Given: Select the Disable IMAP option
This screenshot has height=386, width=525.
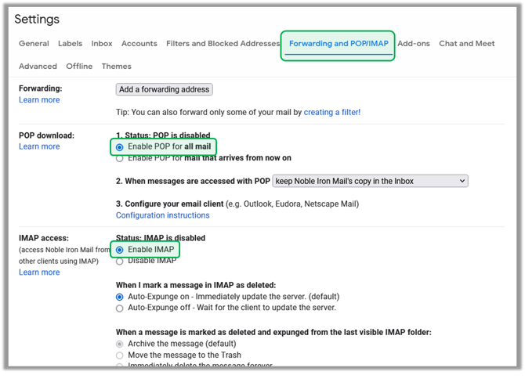Looking at the screenshot, I should pyautogui.click(x=120, y=261).
